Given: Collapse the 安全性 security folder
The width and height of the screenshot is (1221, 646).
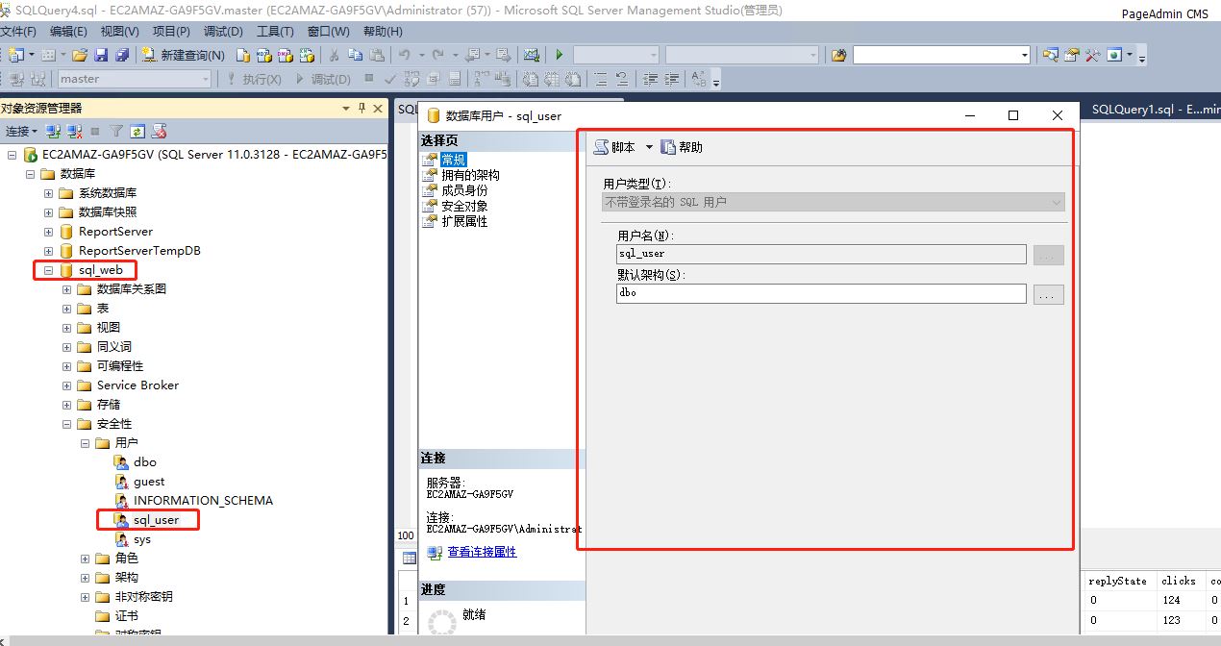Looking at the screenshot, I should click(67, 424).
